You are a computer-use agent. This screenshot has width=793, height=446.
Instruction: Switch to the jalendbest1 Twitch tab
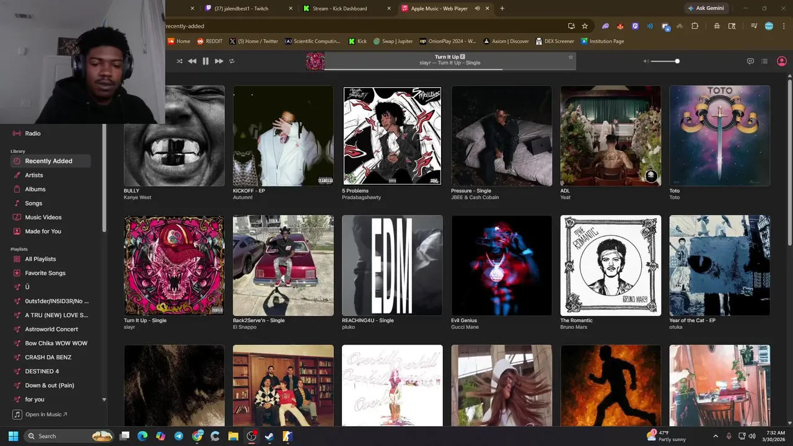[x=248, y=9]
